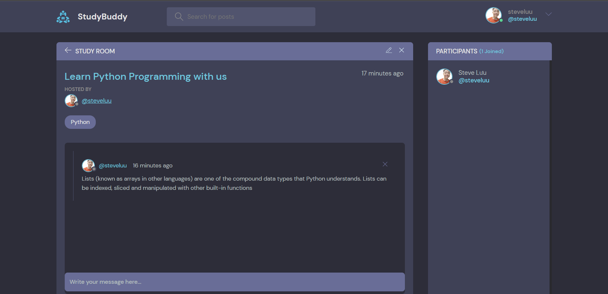Open the @steveluu host profile link
The height and width of the screenshot is (294, 608).
(96, 101)
